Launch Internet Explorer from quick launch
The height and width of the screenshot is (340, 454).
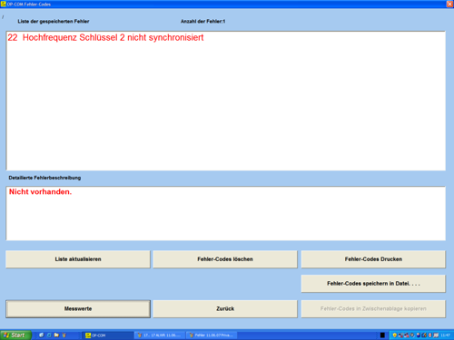[49, 335]
